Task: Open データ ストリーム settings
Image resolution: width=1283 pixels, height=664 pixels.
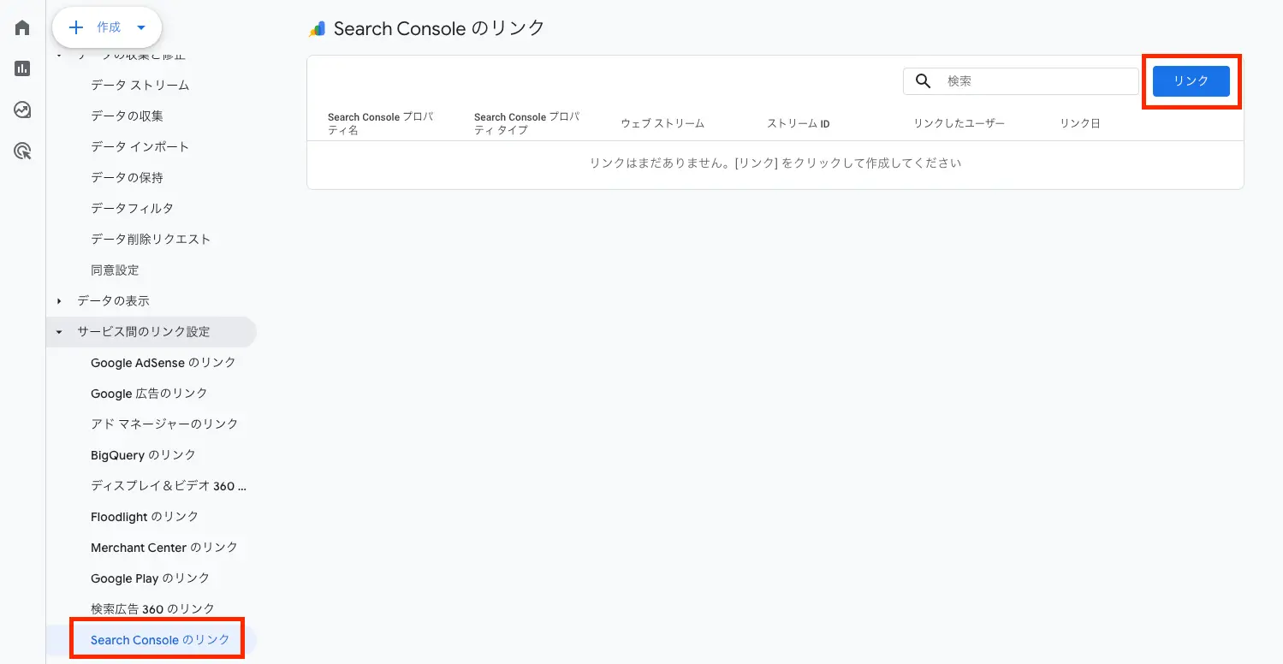Action: [x=140, y=86]
